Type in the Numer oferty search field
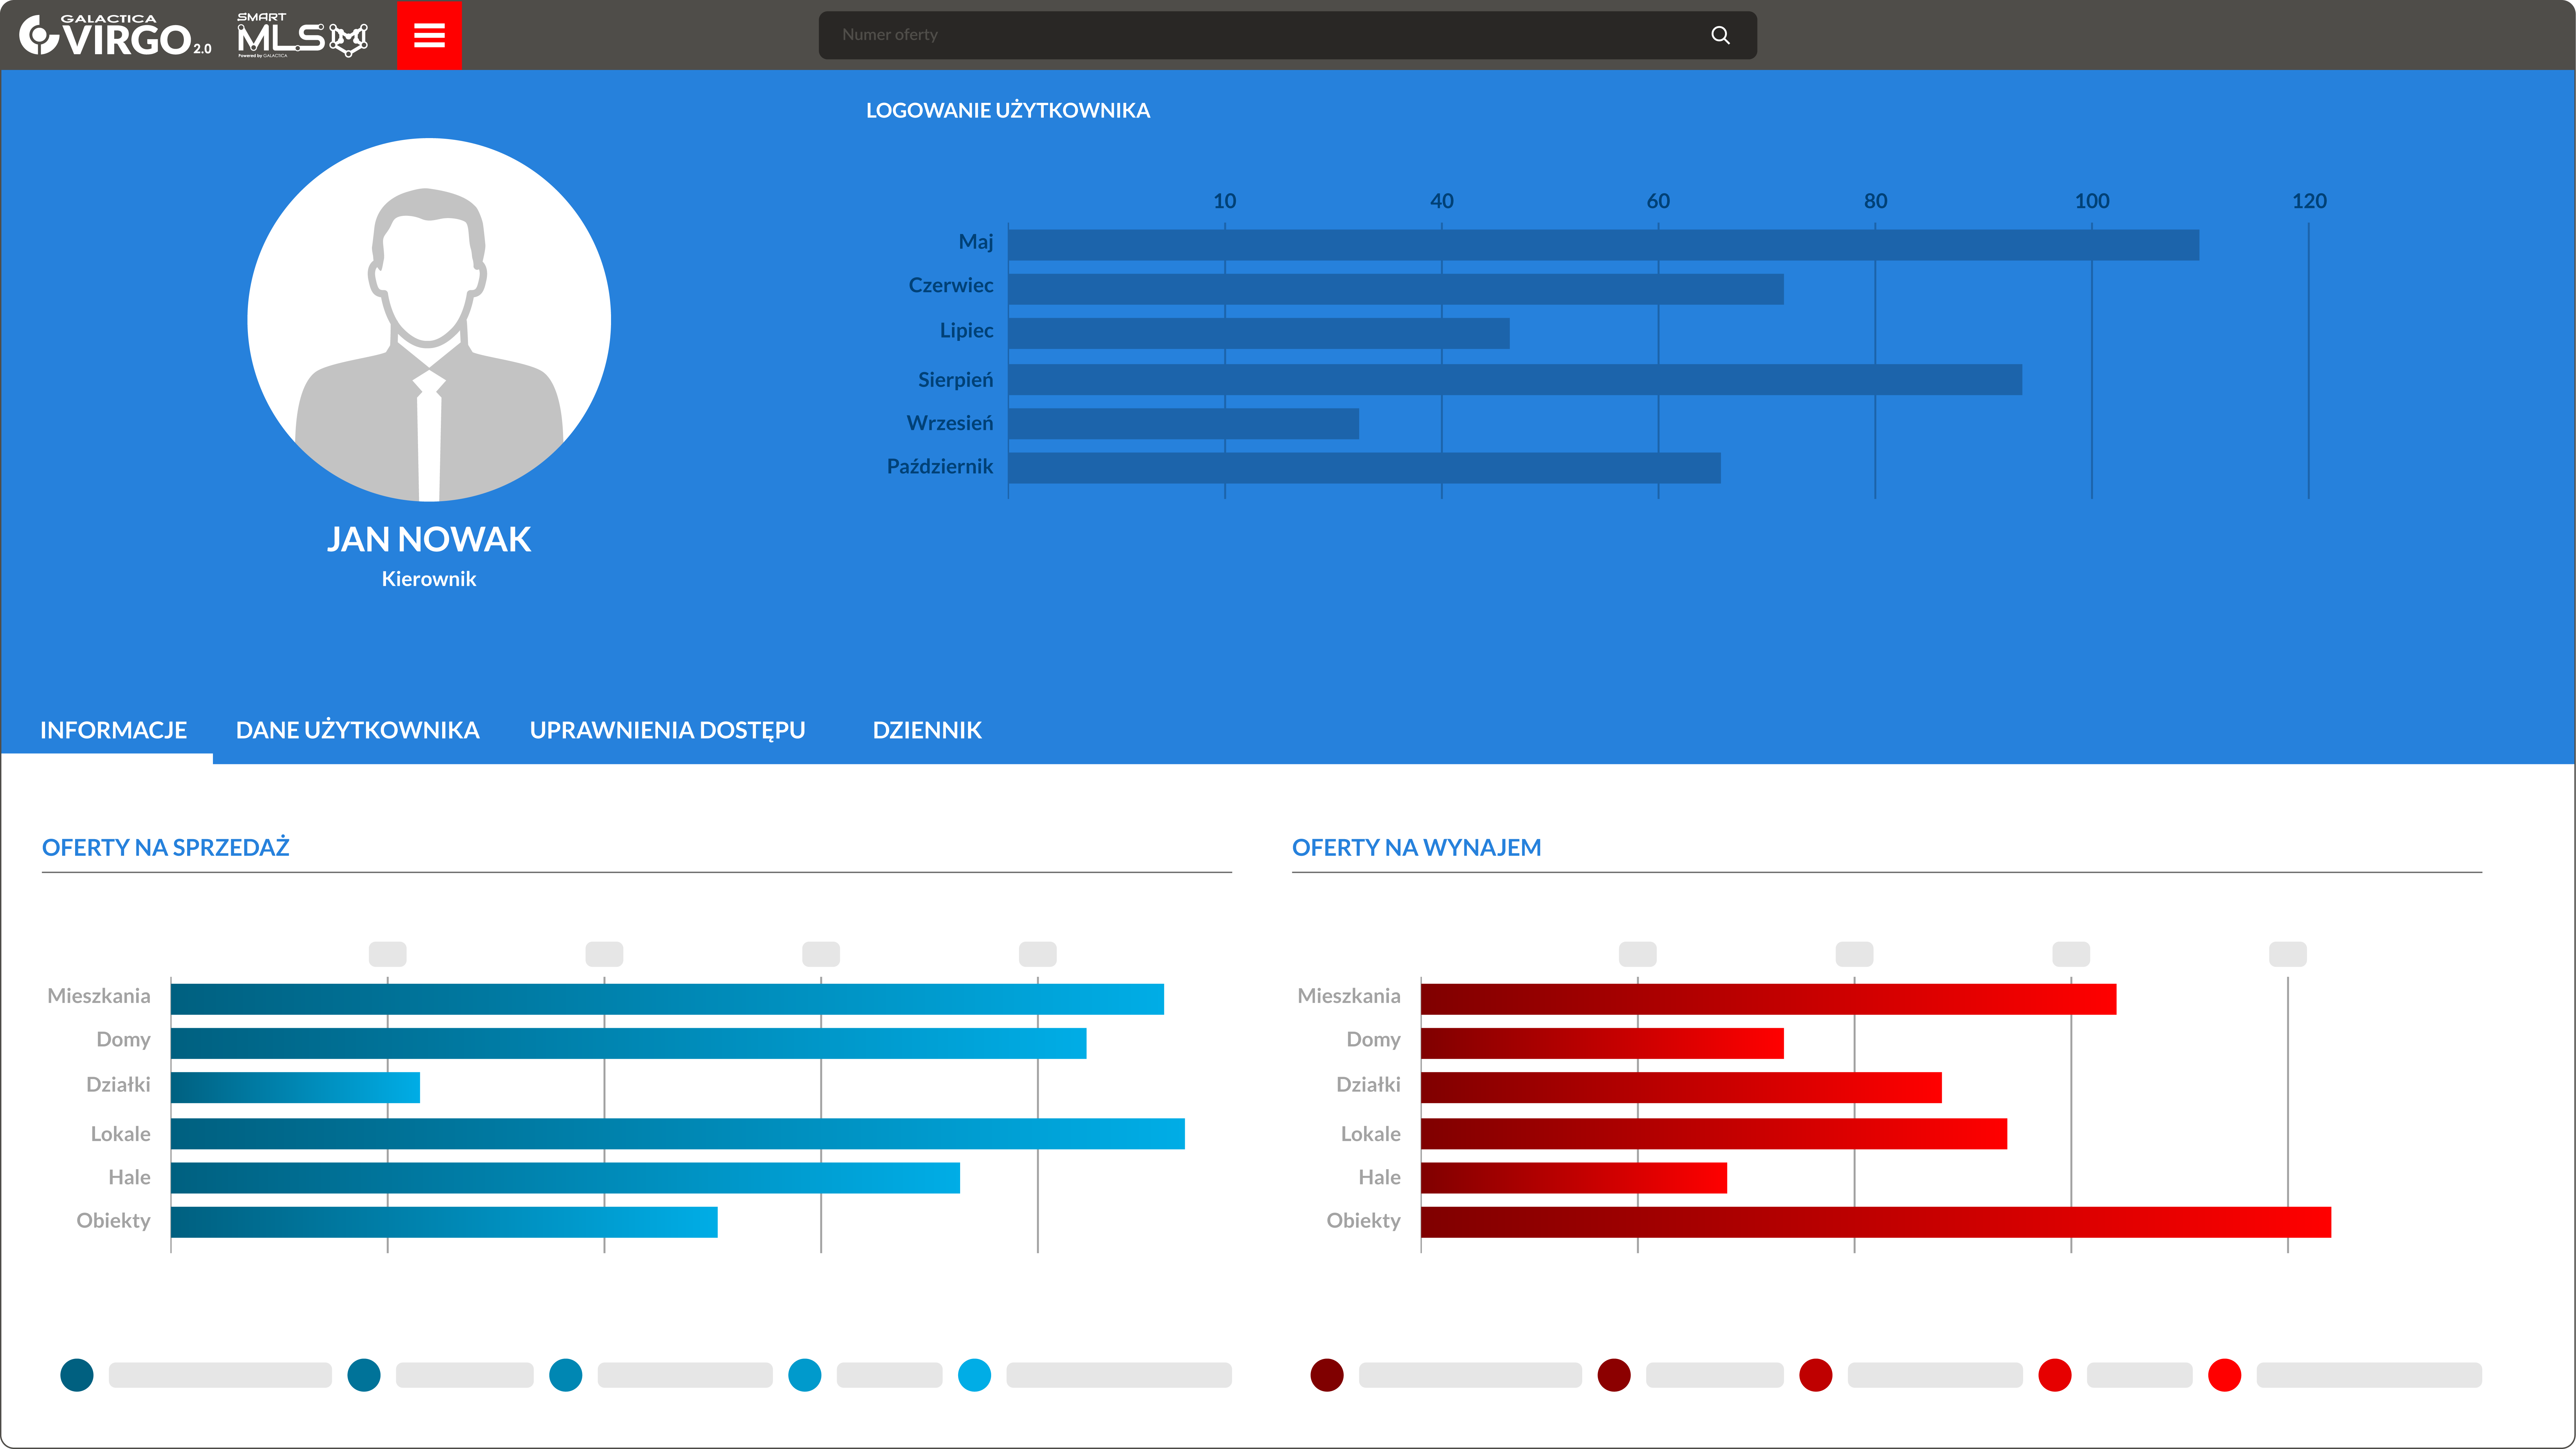The width and height of the screenshot is (2576, 1449). click(x=1260, y=35)
